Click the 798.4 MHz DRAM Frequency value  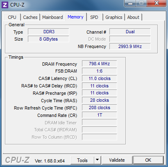[100, 64]
